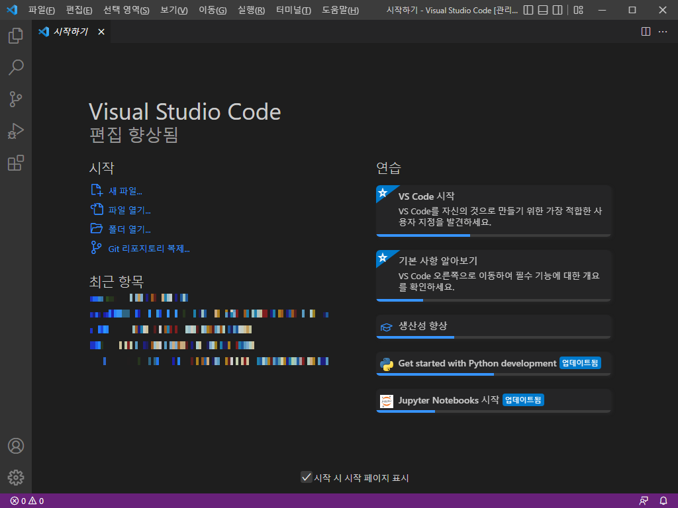Image resolution: width=678 pixels, height=508 pixels.
Task: Click the Jupyter logo icon
Action: coord(387,402)
